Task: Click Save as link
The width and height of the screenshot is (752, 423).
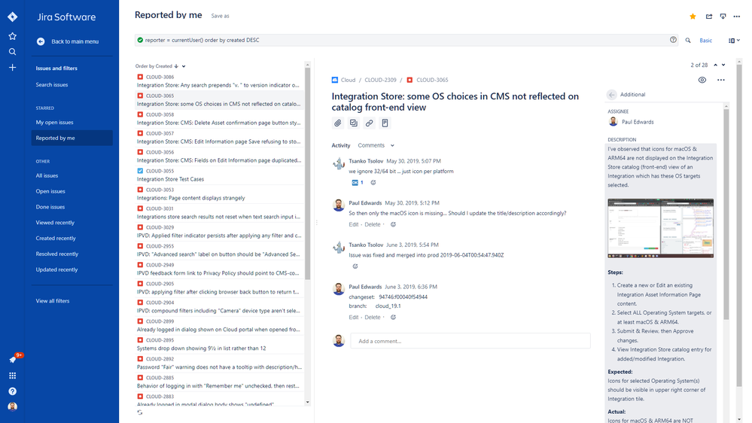Action: click(220, 16)
